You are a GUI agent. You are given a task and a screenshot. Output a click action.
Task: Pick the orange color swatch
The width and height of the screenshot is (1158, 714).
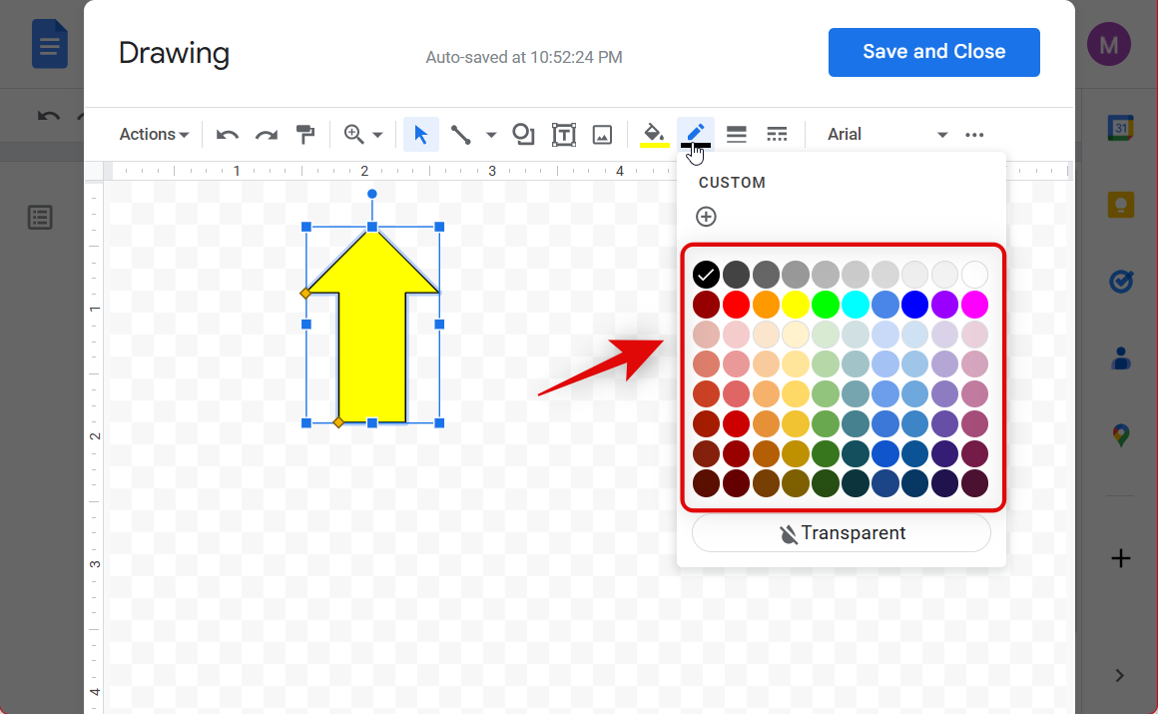(766, 305)
